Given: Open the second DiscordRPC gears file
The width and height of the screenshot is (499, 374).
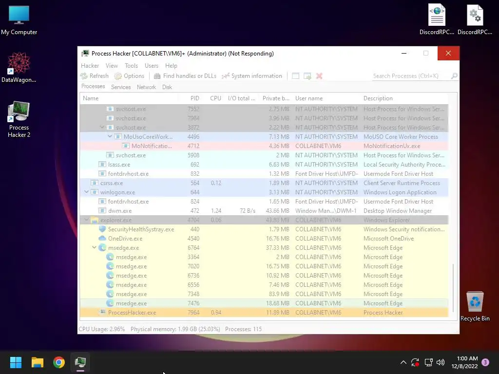Looking at the screenshot, I should point(475,19).
